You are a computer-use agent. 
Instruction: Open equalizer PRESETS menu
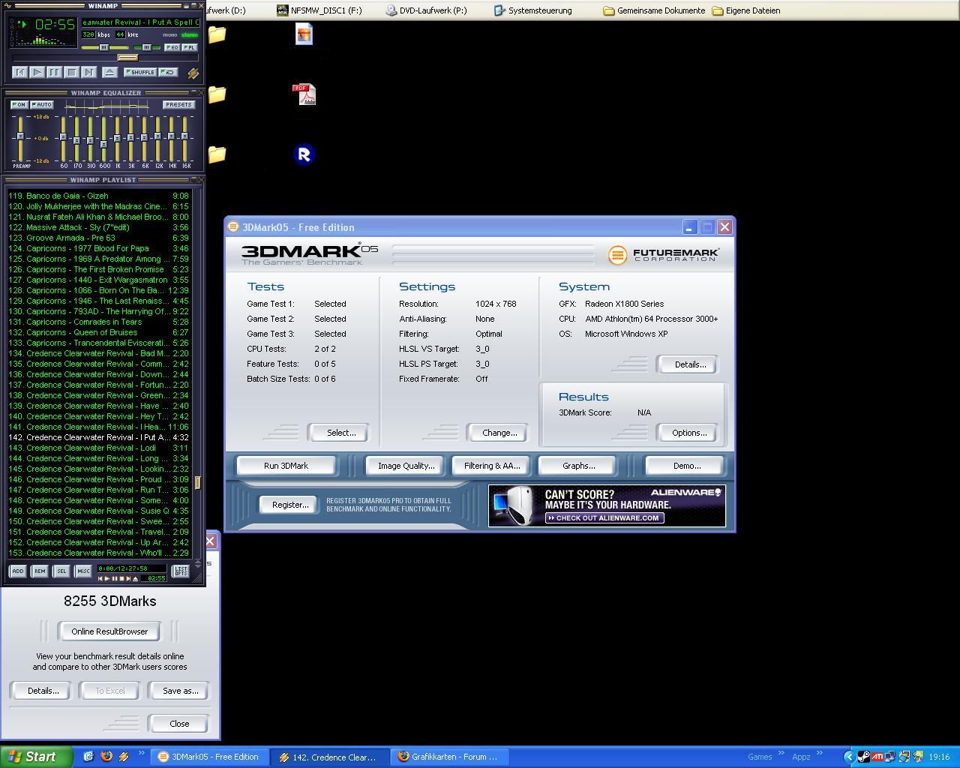pos(178,104)
